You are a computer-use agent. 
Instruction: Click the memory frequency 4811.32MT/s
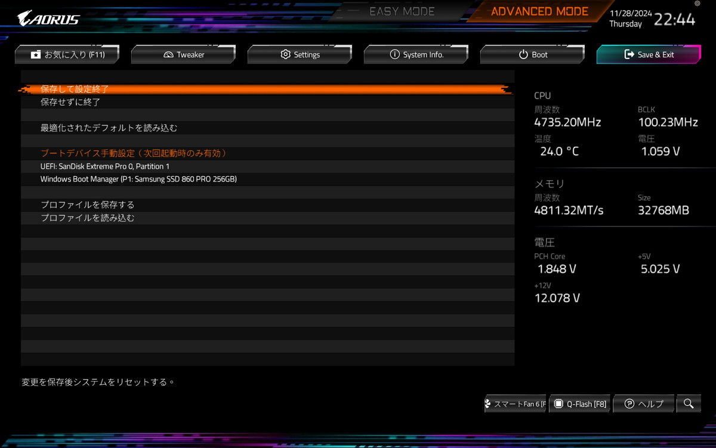point(569,210)
